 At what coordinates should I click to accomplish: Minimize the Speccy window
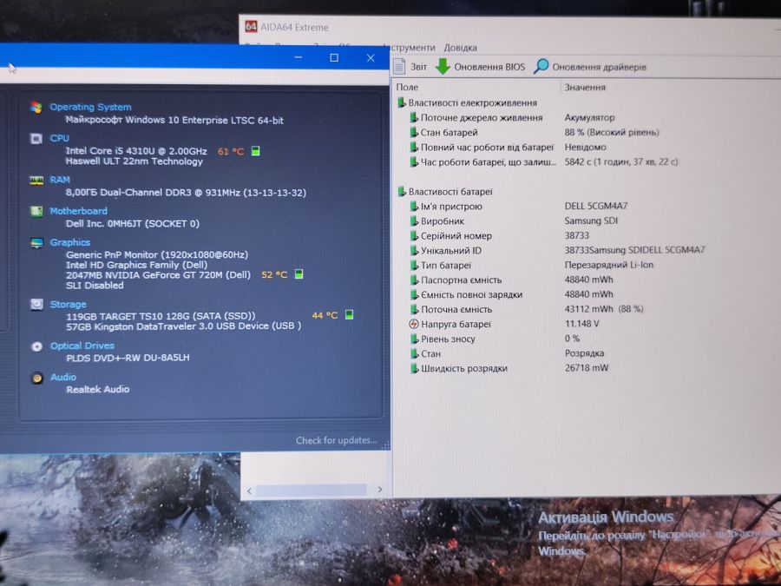coord(298,58)
